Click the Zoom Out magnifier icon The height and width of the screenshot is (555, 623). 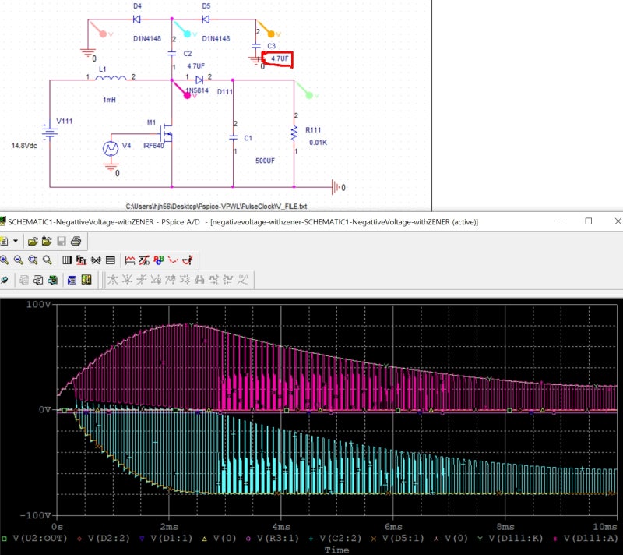pyautogui.click(x=18, y=260)
